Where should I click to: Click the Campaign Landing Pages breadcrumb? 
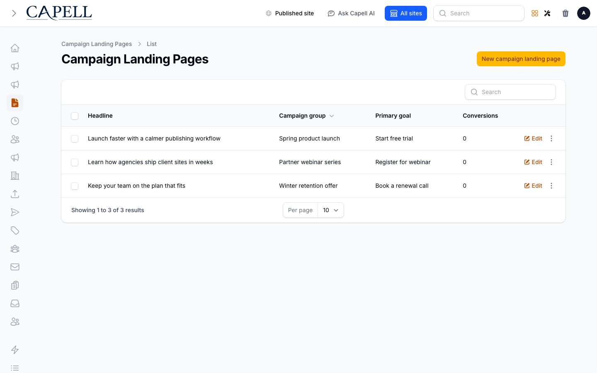click(x=97, y=44)
